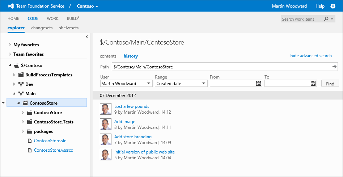The width and height of the screenshot is (343, 177).
Task: Click the Visual Studio logo icon
Action: (11, 6)
